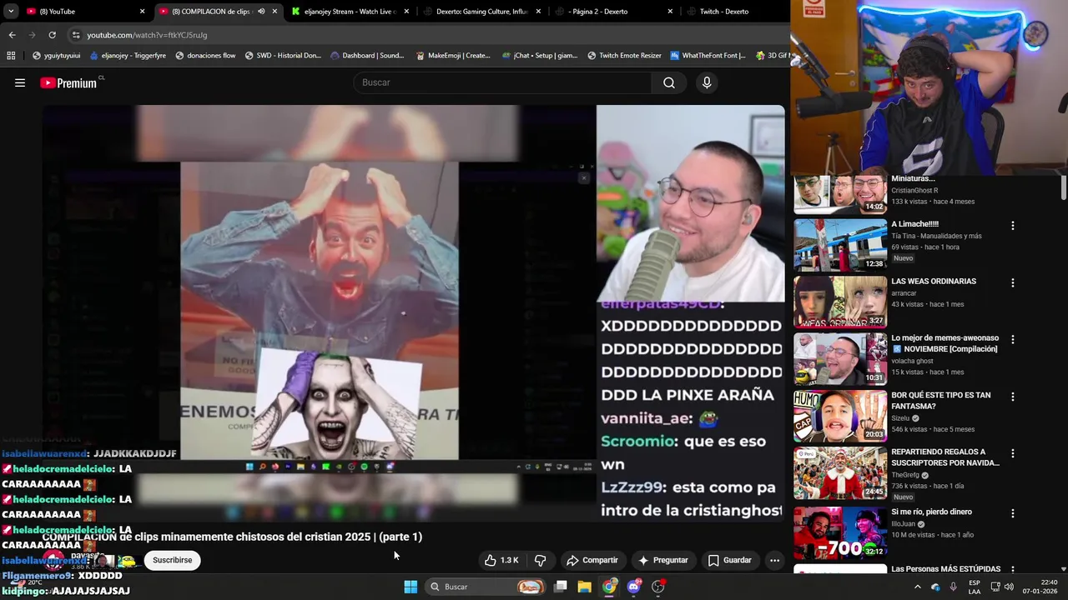This screenshot has width=1068, height=600.
Task: Open options for REPARTIENDO REGALOS video
Action: tap(1013, 454)
